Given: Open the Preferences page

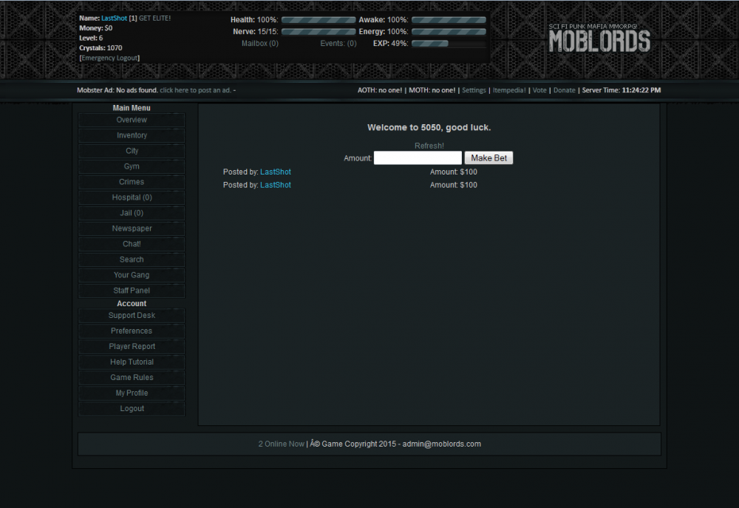Looking at the screenshot, I should (132, 331).
